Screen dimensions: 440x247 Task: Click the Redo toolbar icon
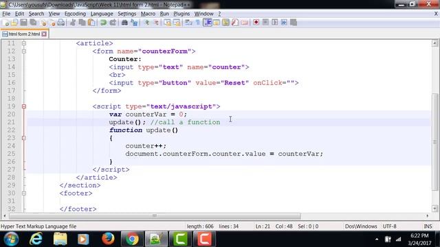pos(113,23)
